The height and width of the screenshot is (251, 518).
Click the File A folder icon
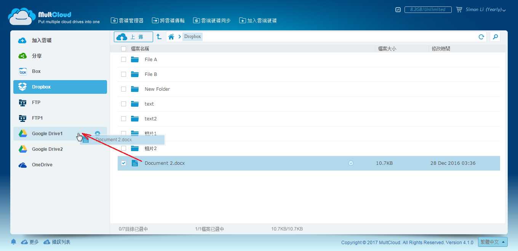pos(135,60)
